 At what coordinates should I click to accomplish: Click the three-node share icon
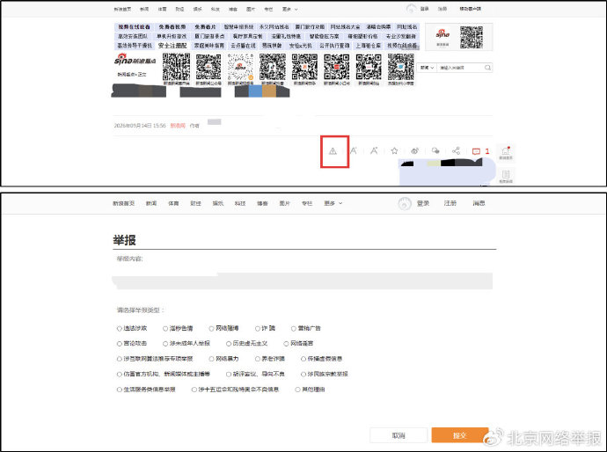(456, 151)
